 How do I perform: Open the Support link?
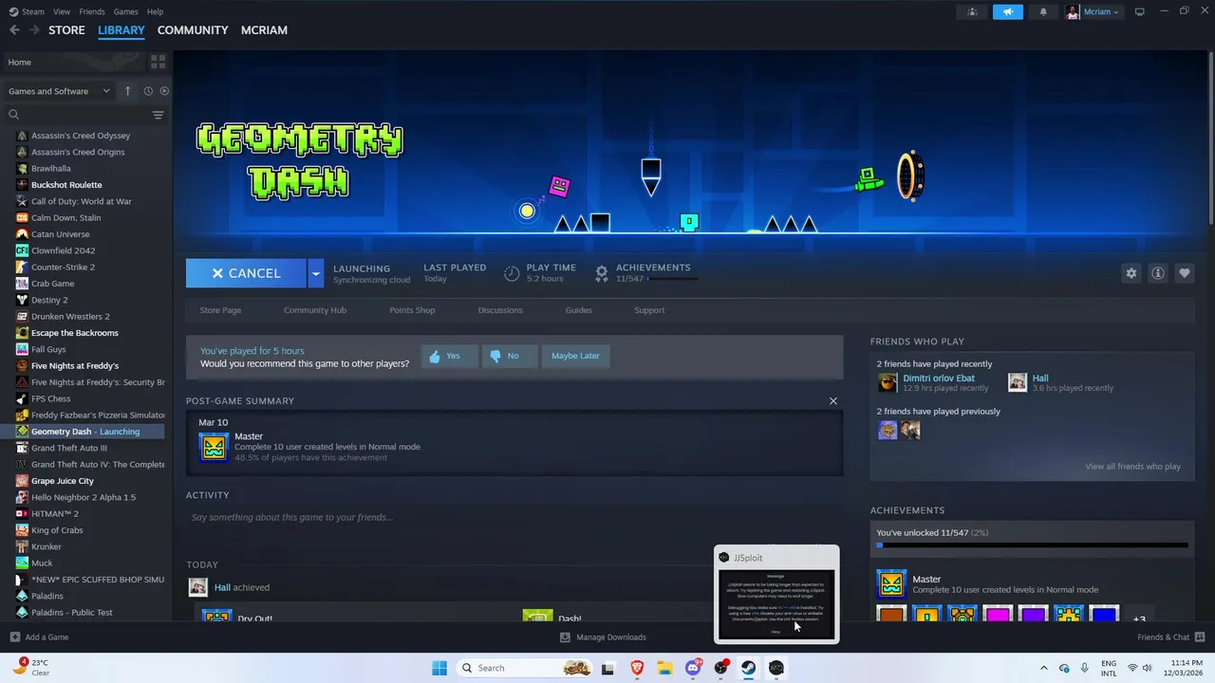click(649, 310)
